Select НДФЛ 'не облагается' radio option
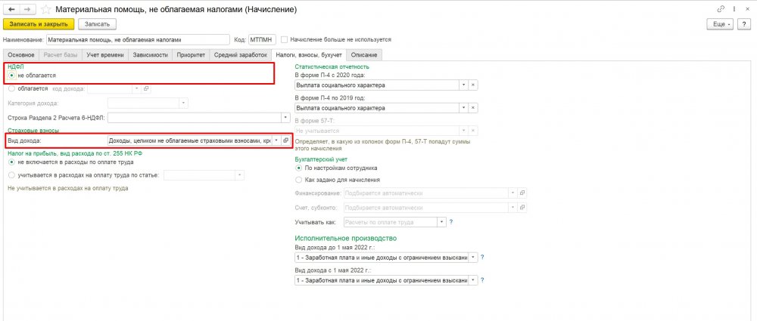This screenshot has height=321, width=757. click(11, 76)
